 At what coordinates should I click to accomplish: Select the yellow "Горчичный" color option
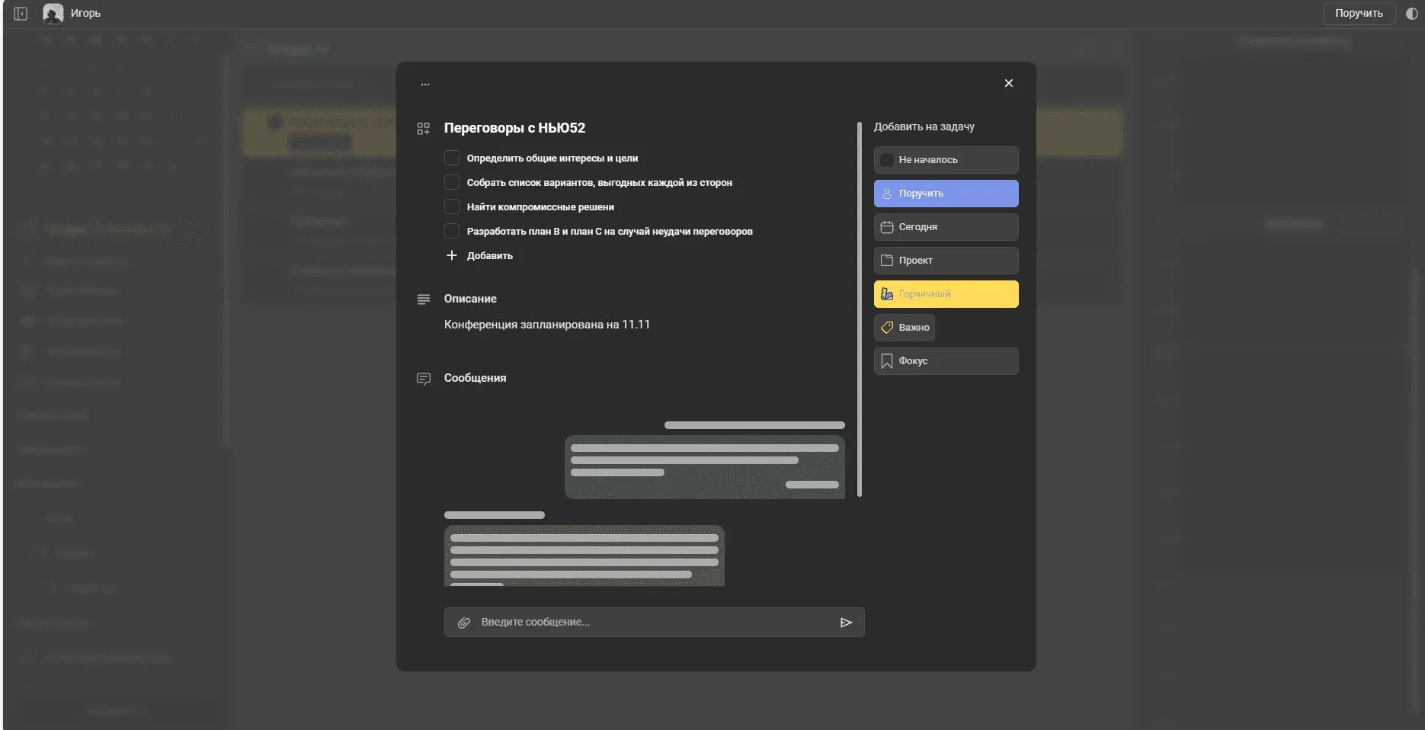click(946, 294)
